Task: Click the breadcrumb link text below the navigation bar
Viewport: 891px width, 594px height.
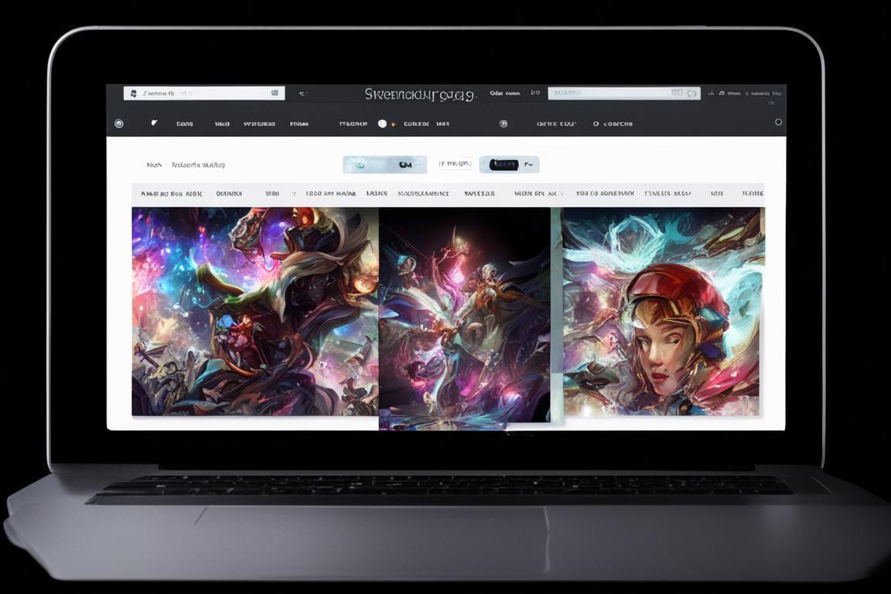Action: (x=198, y=165)
